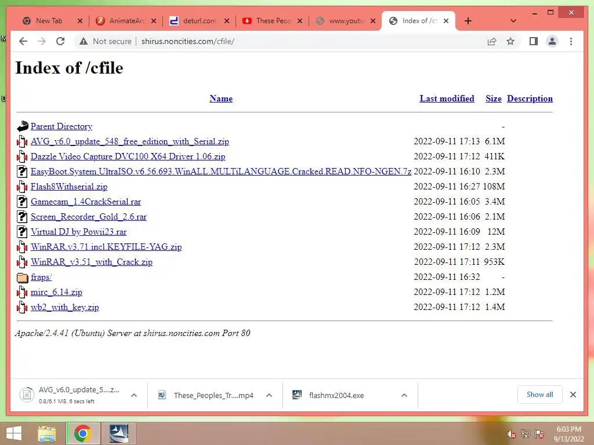Expand options for flashmx2004.exe download
This screenshot has width=594, height=445.
click(404, 395)
